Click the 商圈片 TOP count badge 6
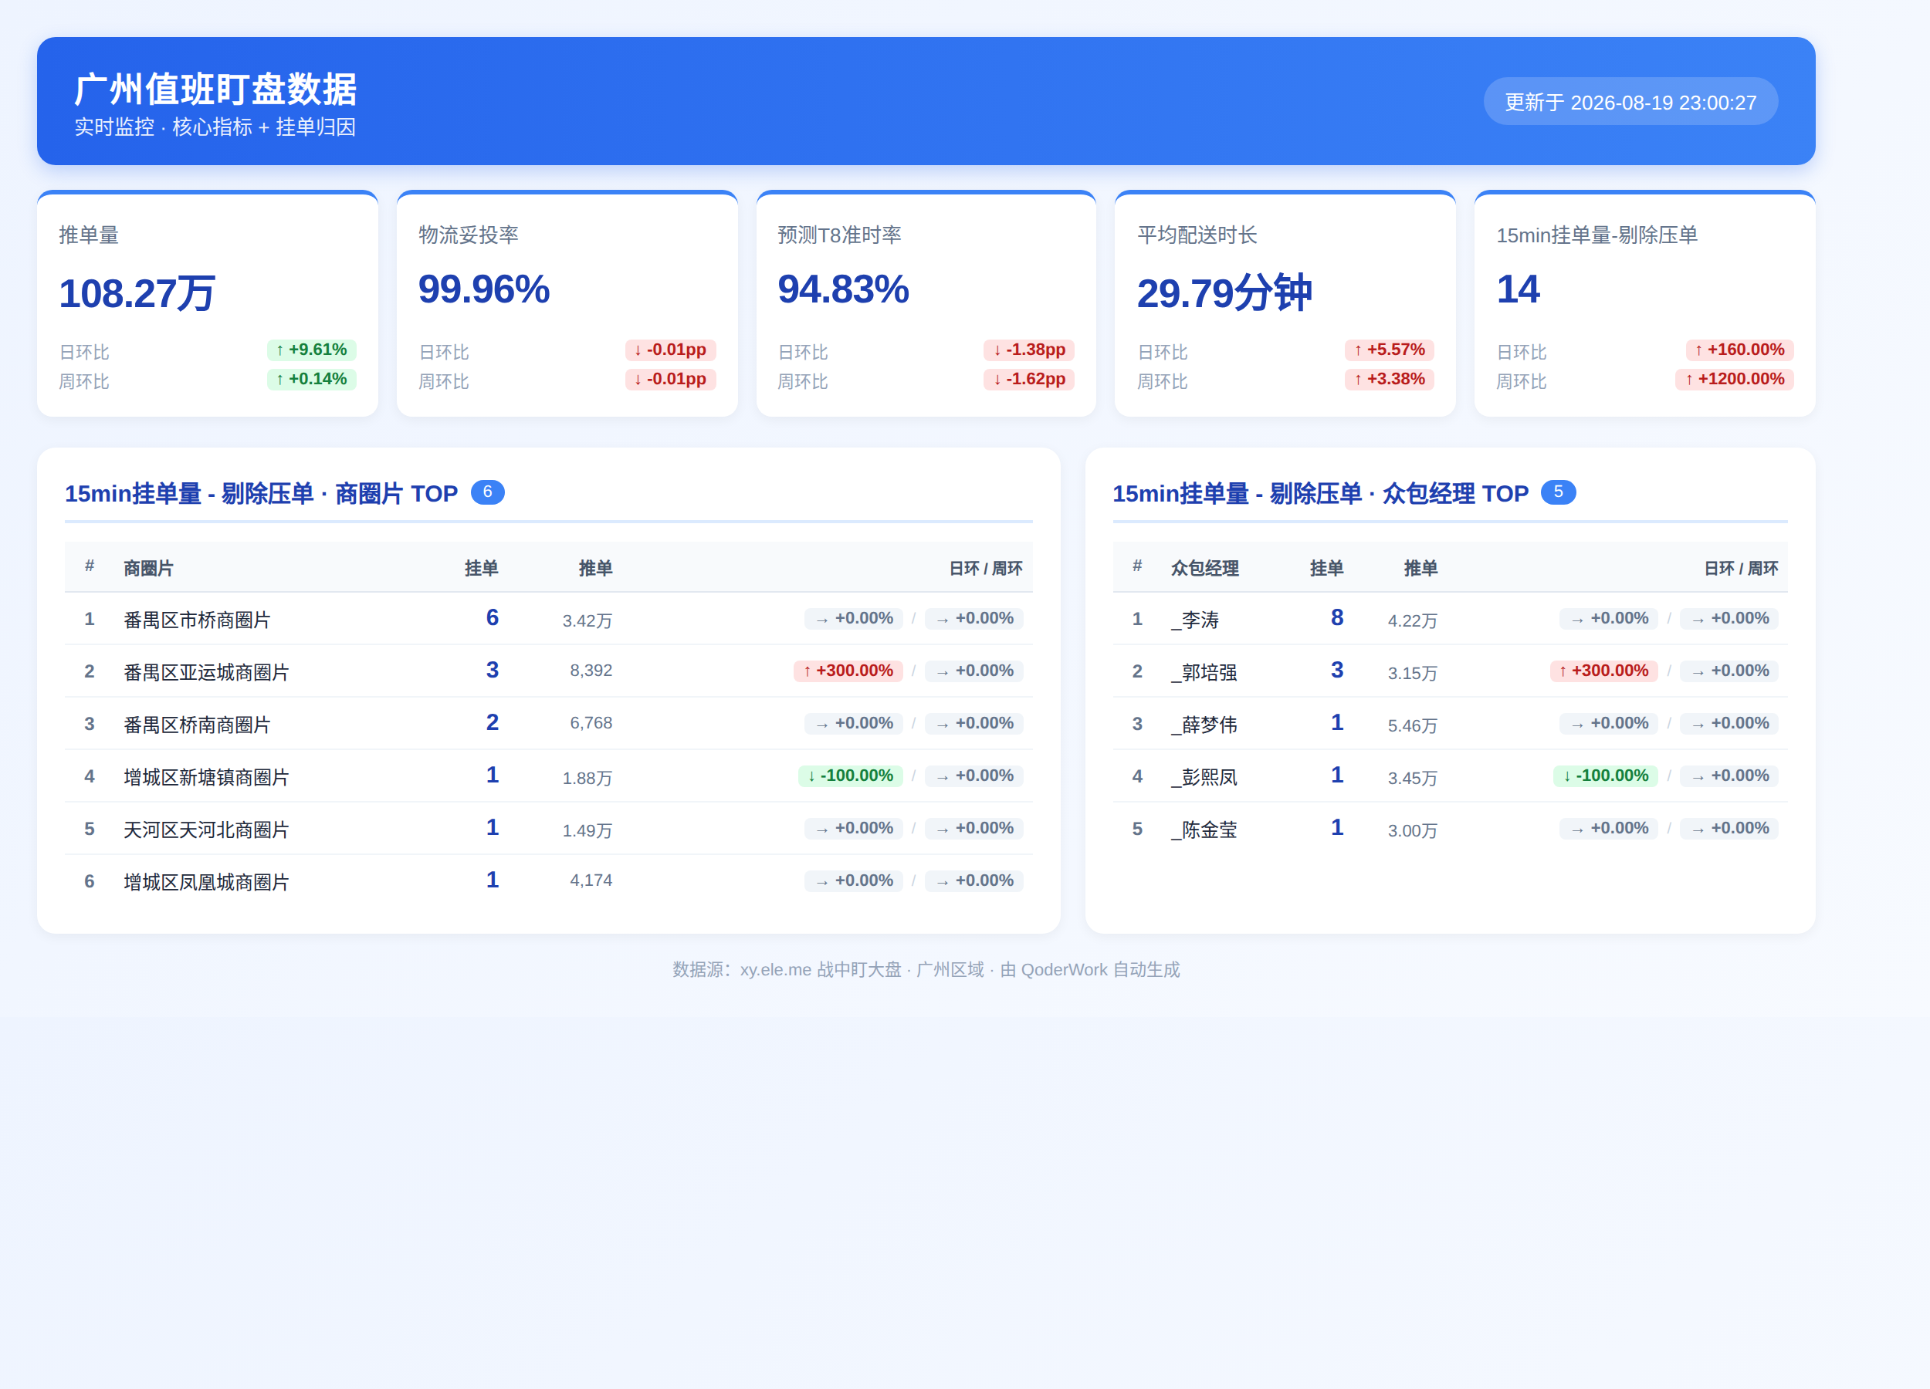1930x1389 pixels. (488, 492)
